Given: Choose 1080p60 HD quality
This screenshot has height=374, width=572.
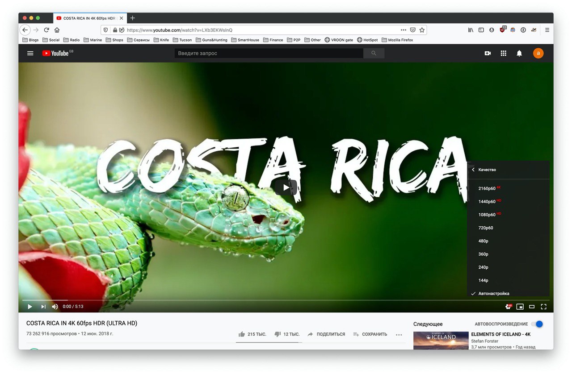Looking at the screenshot, I should click(x=508, y=215).
